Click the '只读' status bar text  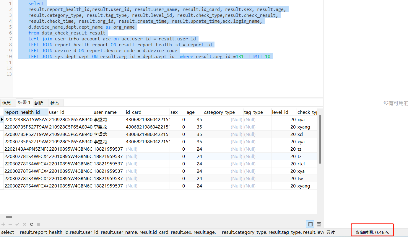pyautogui.click(x=331, y=232)
